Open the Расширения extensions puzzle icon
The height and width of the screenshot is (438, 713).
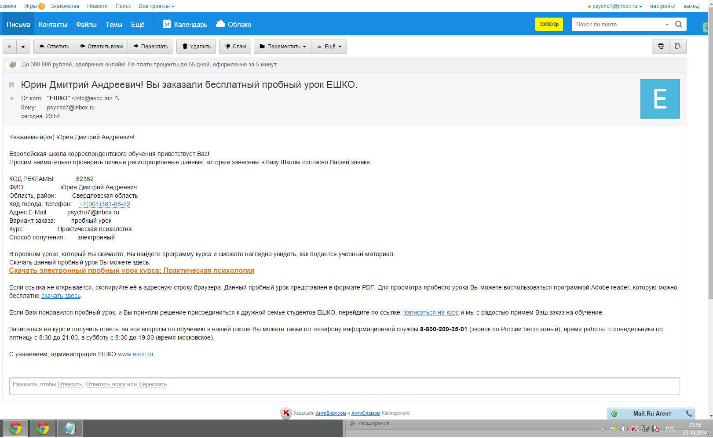tap(352, 423)
